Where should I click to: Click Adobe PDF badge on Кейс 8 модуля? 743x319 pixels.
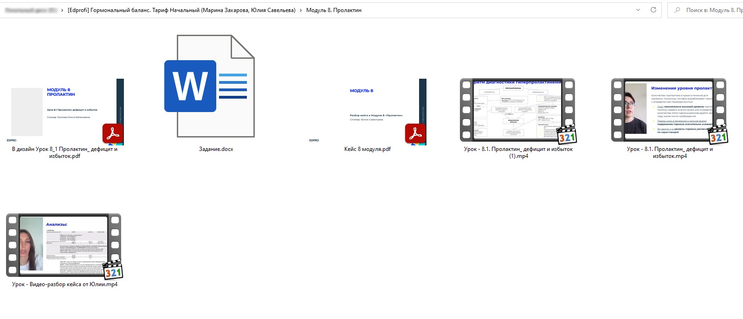(x=415, y=134)
